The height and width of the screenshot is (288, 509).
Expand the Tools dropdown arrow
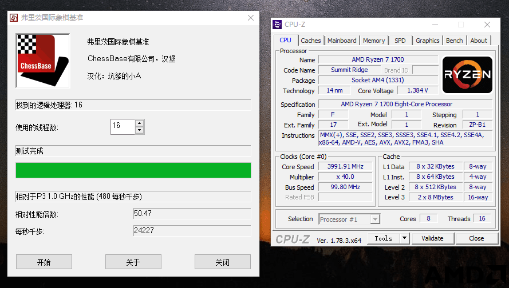[x=404, y=238]
